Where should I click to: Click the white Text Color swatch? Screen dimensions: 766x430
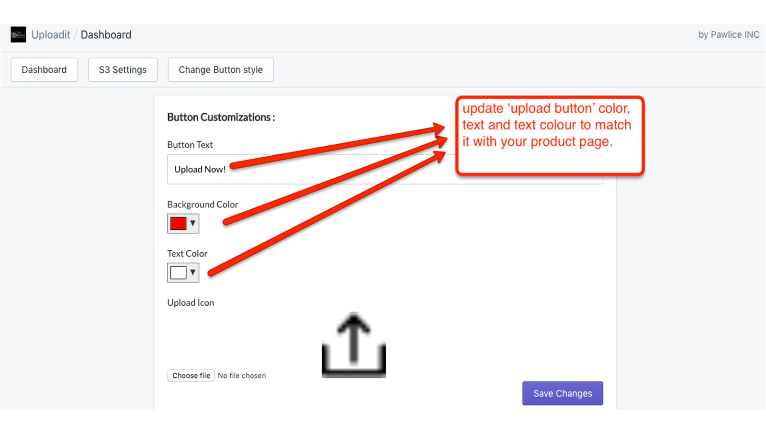click(x=178, y=273)
